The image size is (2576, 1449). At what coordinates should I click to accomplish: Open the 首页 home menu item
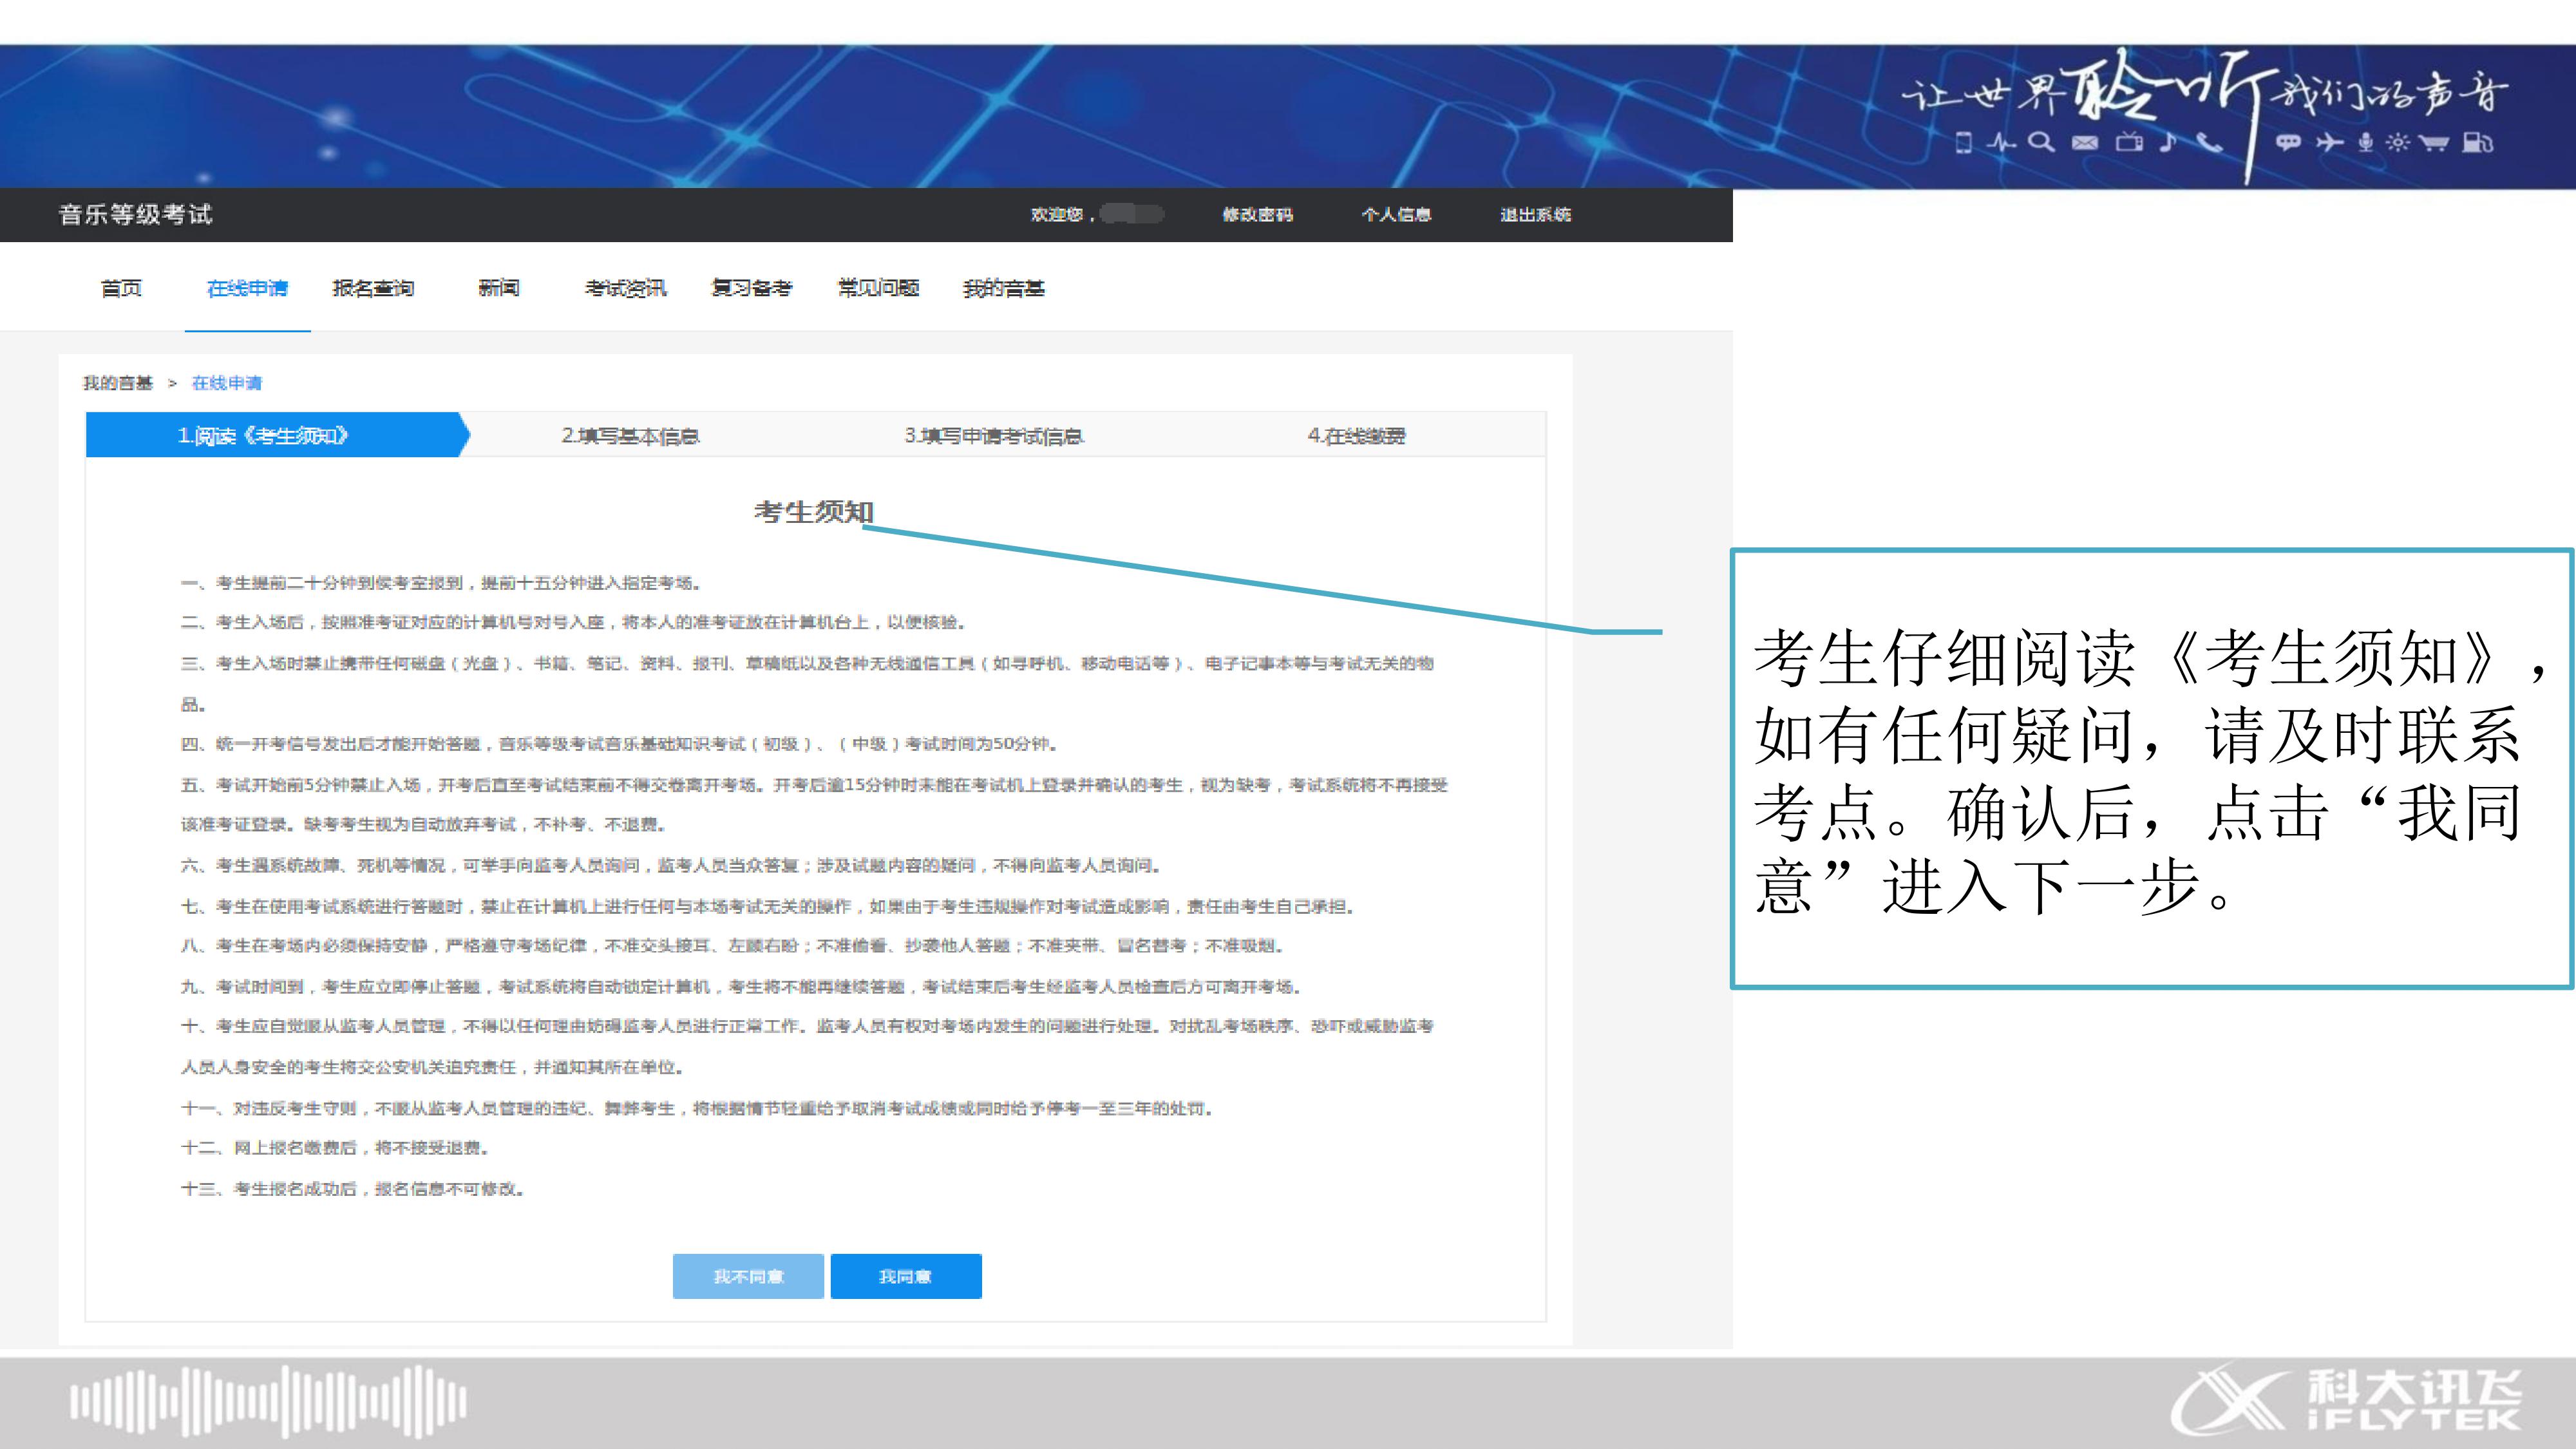(x=121, y=288)
